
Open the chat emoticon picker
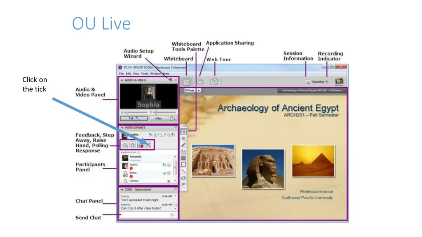pos(172,215)
